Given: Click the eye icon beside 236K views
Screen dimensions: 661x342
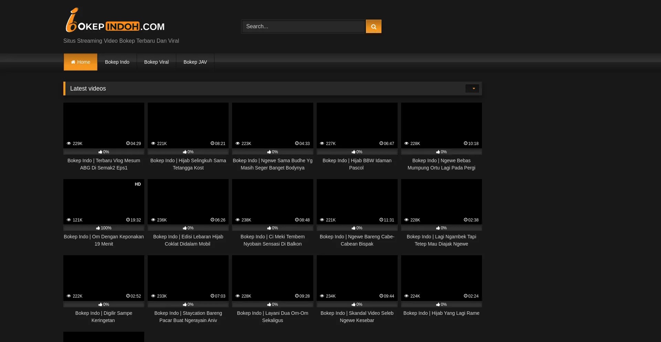Looking at the screenshot, I should (x=153, y=220).
